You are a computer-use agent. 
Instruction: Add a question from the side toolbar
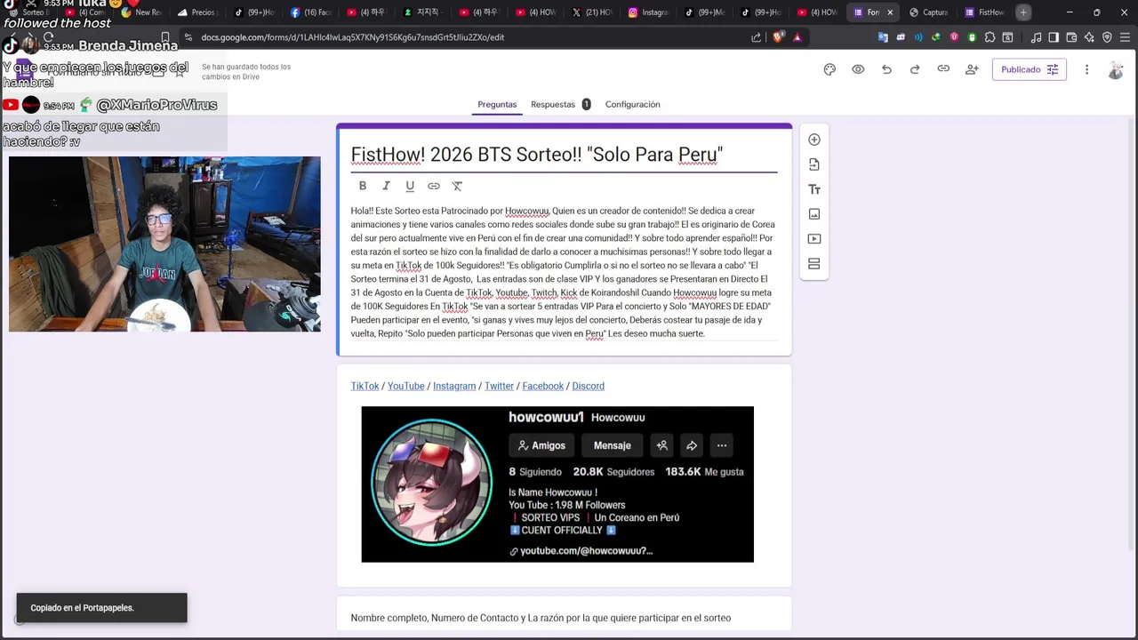click(x=814, y=140)
